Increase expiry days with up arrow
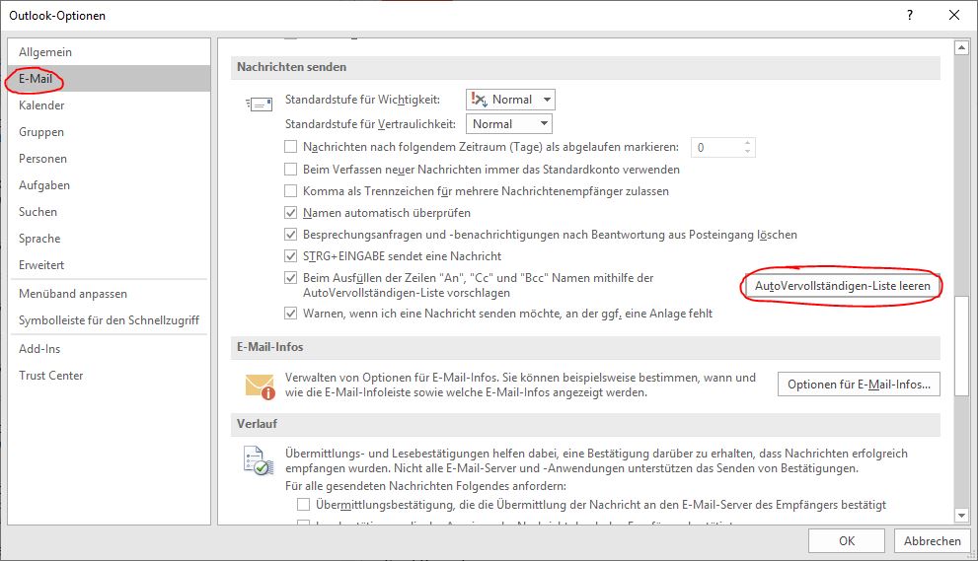Screen dimensions: 978x561 (748, 143)
